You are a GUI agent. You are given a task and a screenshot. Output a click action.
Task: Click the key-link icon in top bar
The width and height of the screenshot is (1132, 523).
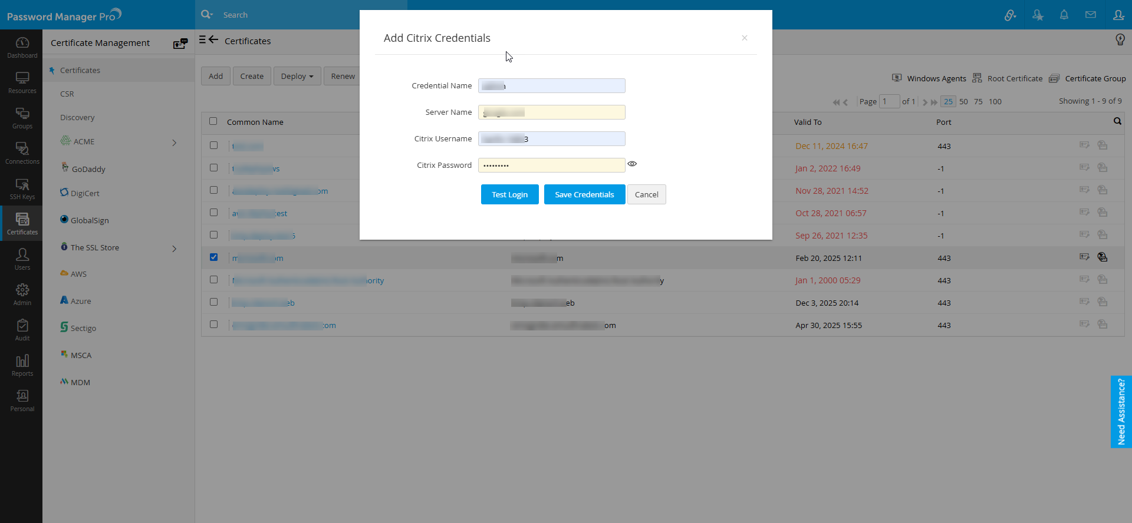coord(1010,15)
